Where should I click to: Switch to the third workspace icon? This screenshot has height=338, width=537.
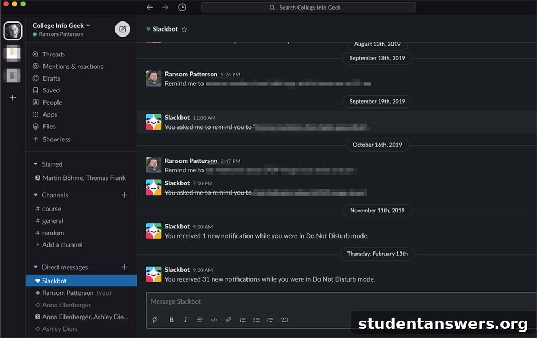point(13,75)
